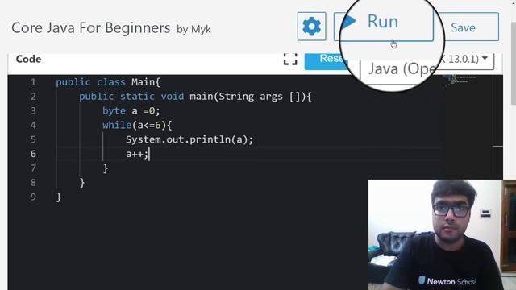The image size is (516, 290).
Task: Open settings with the gear icon
Action: (x=311, y=27)
